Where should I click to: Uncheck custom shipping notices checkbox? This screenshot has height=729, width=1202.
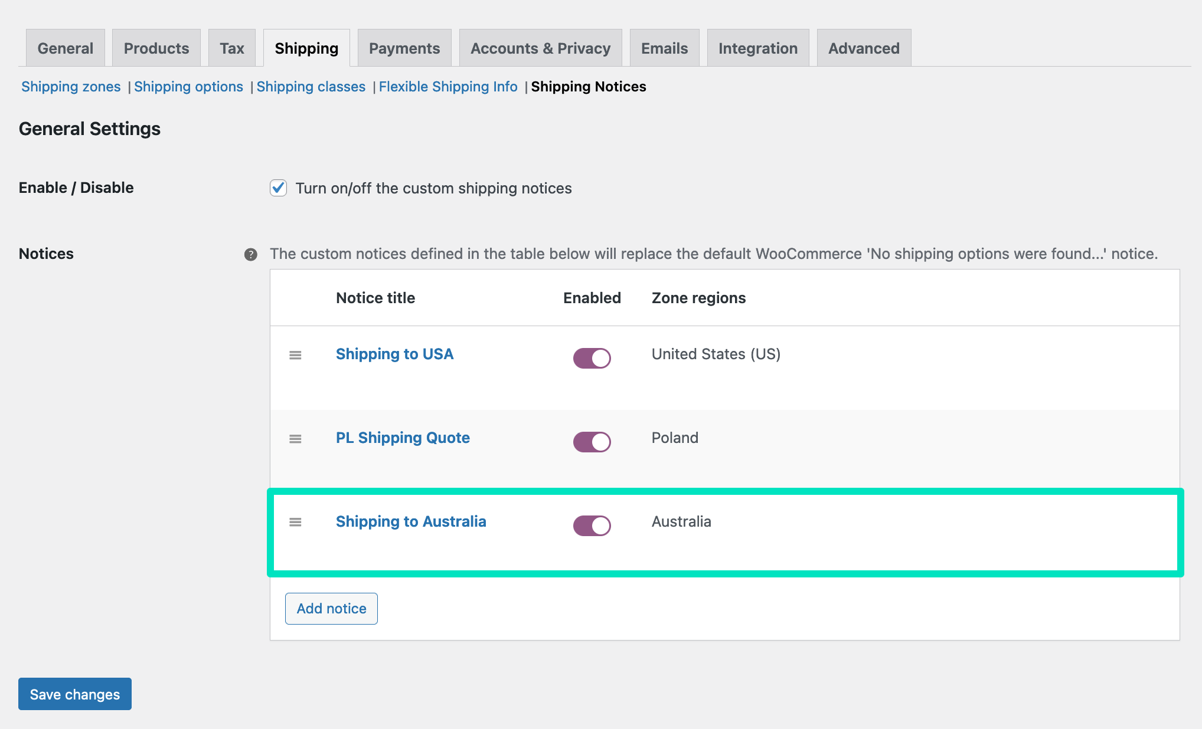278,188
